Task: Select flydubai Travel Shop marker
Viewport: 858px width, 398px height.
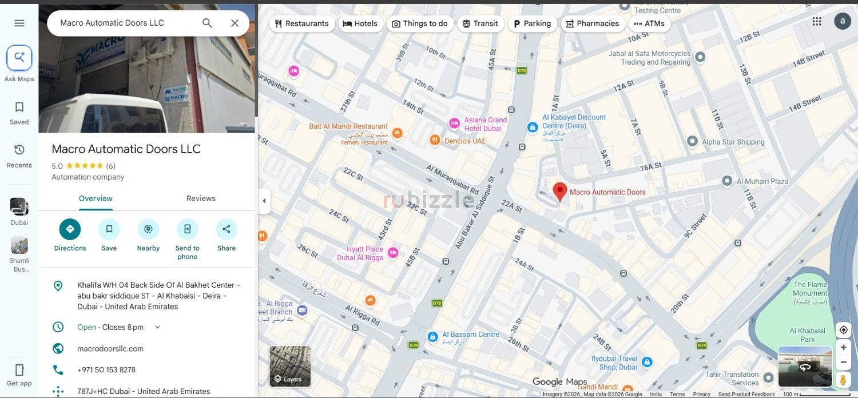Action: coord(646,362)
